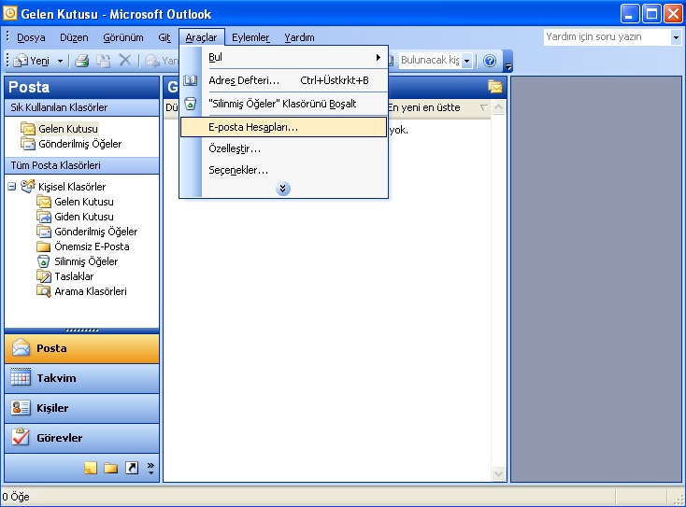Click the mail folder icon in Inbox header

click(x=495, y=87)
